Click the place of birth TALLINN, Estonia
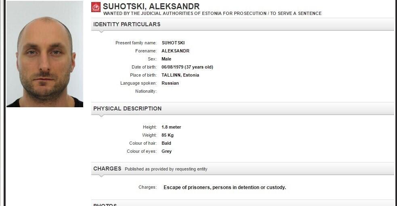 (180, 75)
